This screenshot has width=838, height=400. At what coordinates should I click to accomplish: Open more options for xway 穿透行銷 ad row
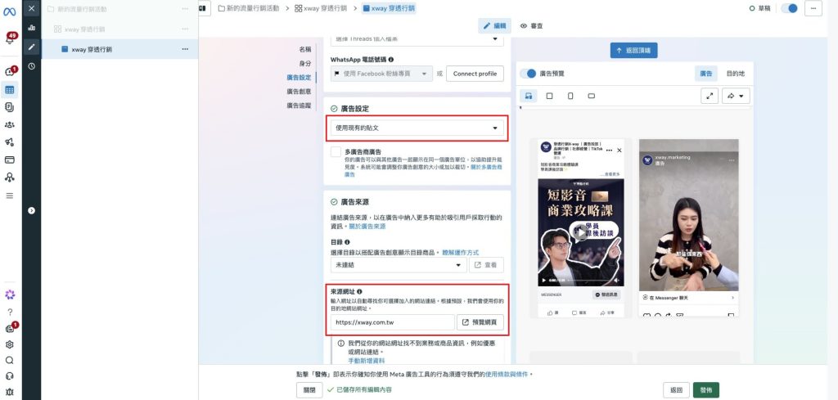point(185,49)
